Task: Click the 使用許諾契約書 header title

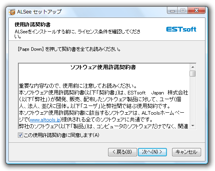Action: [33, 25]
